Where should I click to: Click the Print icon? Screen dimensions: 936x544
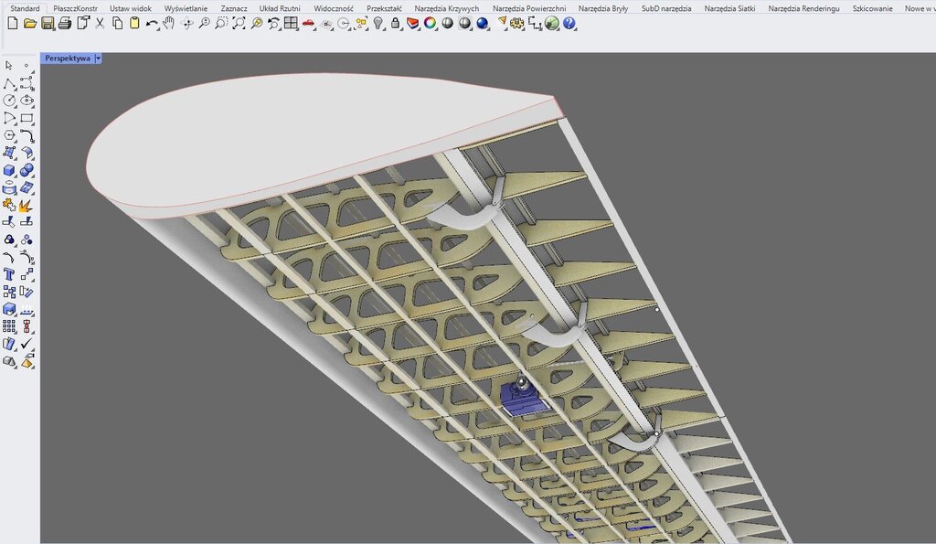click(65, 23)
